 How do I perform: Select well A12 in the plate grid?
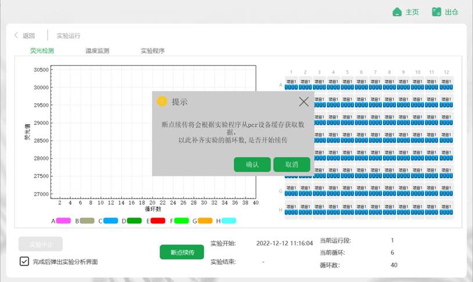(x=445, y=85)
